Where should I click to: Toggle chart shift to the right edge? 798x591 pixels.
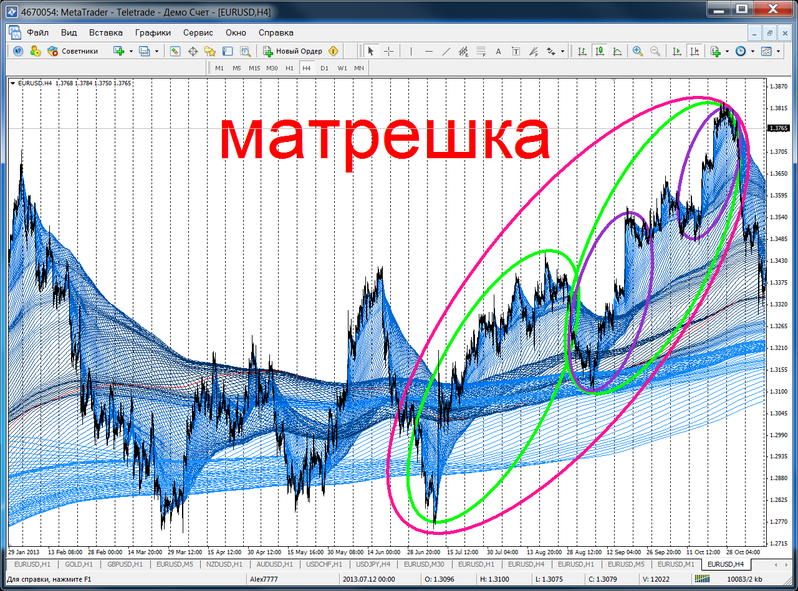coord(694,51)
